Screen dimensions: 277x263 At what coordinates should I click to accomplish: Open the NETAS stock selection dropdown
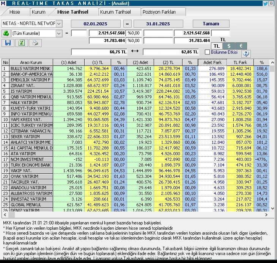[59, 23]
